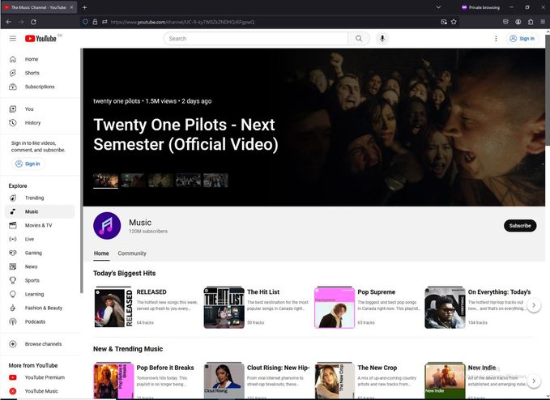Open Clout Rising: New Hip- playlist title
This screenshot has width=550, height=400.
coord(279,368)
